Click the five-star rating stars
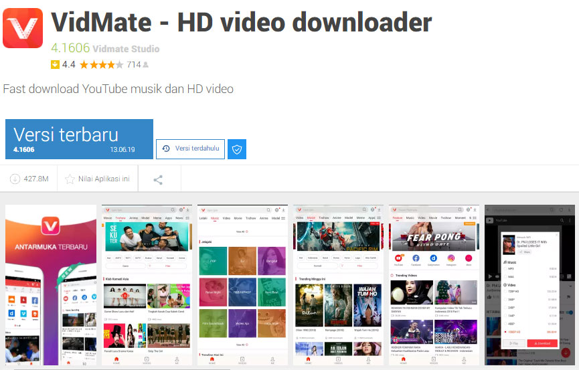Screen dimensions: 579x370 102,65
